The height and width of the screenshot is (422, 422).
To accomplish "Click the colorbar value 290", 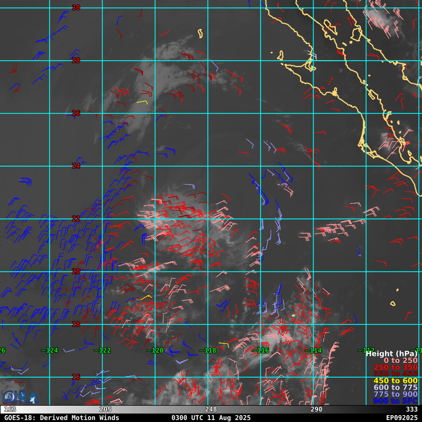I will pos(316,409).
